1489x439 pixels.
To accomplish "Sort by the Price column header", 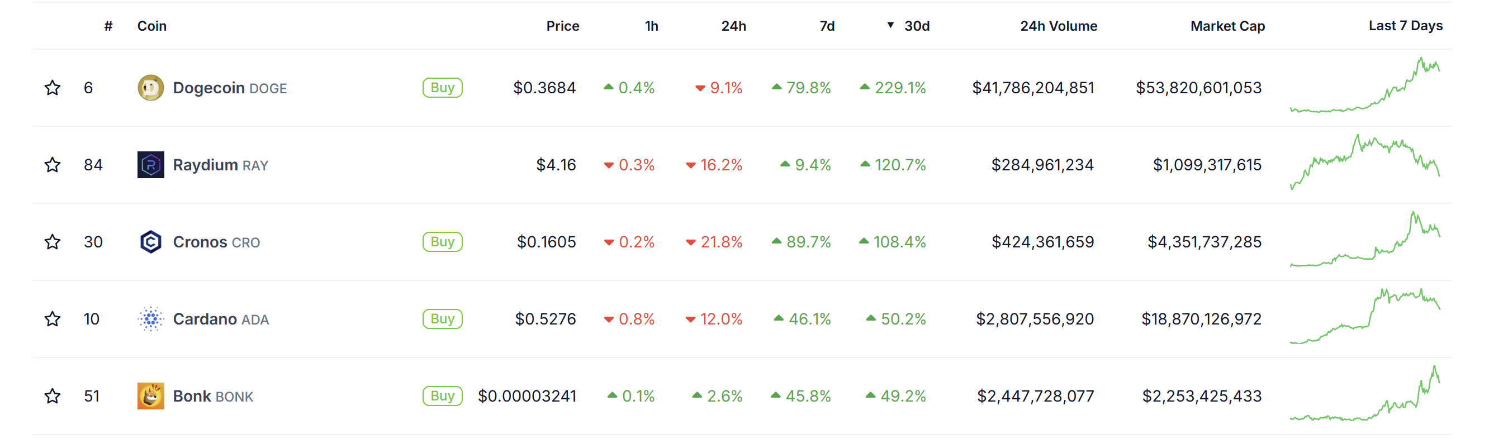I will [x=562, y=26].
